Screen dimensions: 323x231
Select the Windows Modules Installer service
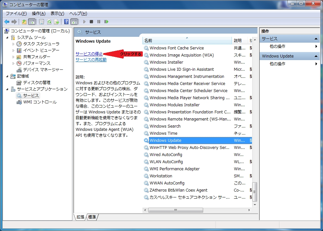pos(198,105)
